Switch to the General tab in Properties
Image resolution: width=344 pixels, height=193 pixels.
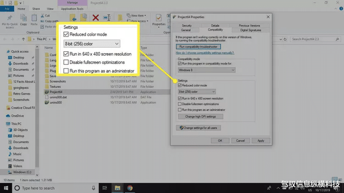coord(186,30)
